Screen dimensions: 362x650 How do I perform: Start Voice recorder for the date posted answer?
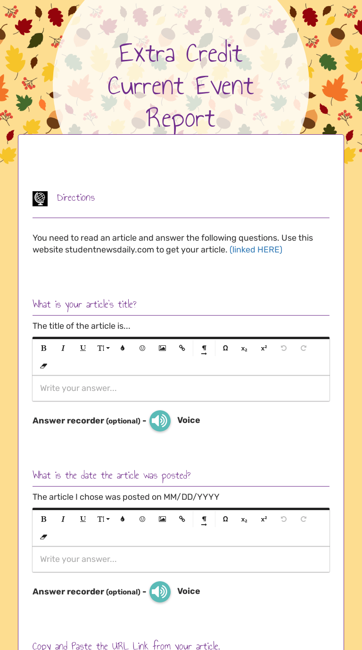coord(160,592)
